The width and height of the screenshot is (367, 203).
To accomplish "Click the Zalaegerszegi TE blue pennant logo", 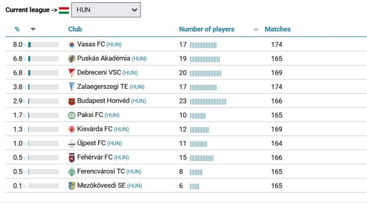I will tap(72, 87).
